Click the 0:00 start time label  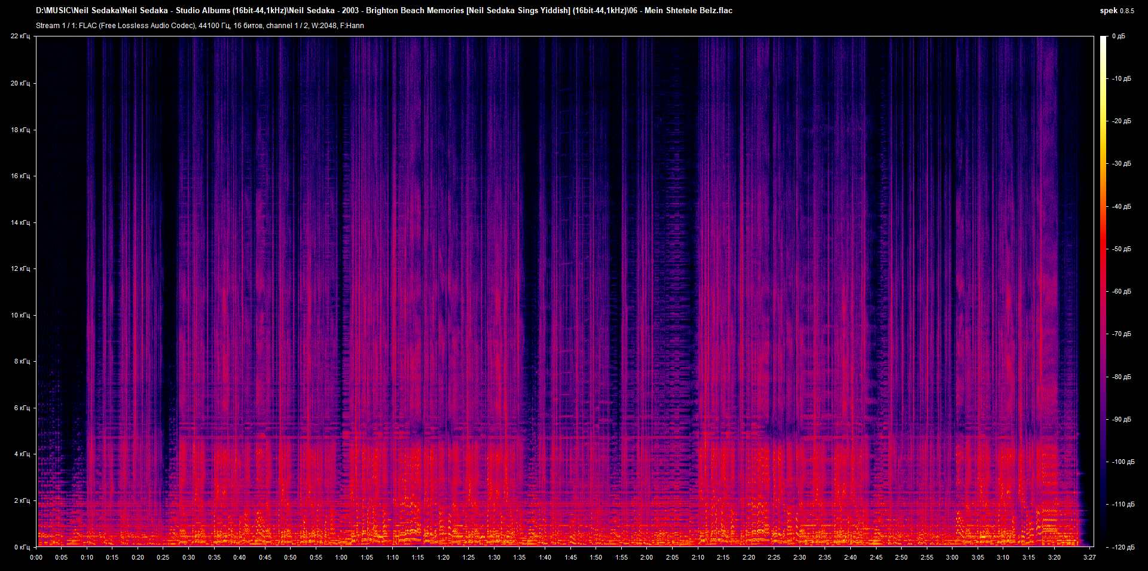point(36,557)
